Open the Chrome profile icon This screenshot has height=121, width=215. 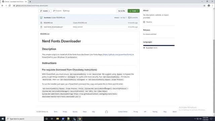(x=209, y=6)
